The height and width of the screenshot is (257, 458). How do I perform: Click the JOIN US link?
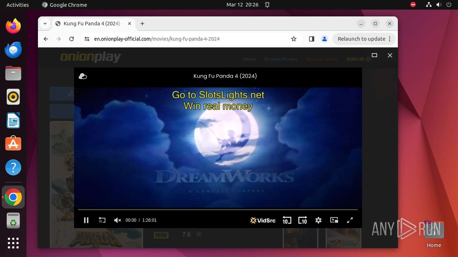pos(355,59)
